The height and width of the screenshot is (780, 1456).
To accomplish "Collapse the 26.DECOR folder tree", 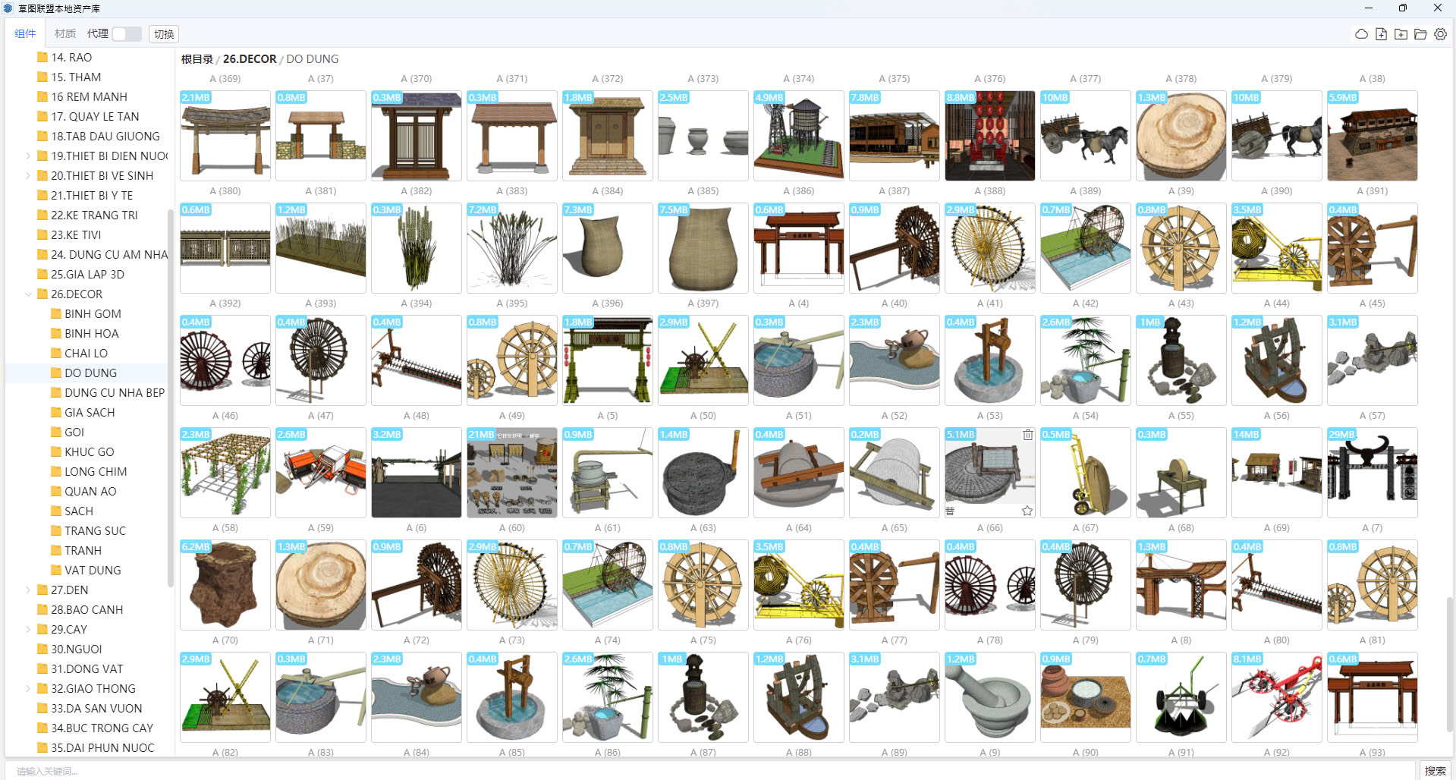I will point(28,294).
